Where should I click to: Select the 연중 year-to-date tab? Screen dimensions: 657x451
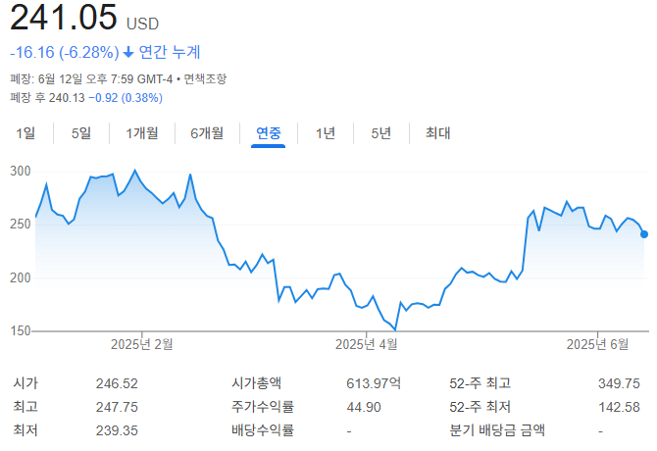(x=268, y=133)
